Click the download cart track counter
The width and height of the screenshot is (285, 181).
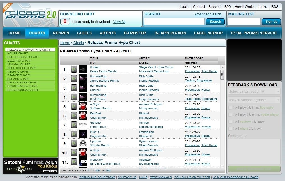point(65,22)
